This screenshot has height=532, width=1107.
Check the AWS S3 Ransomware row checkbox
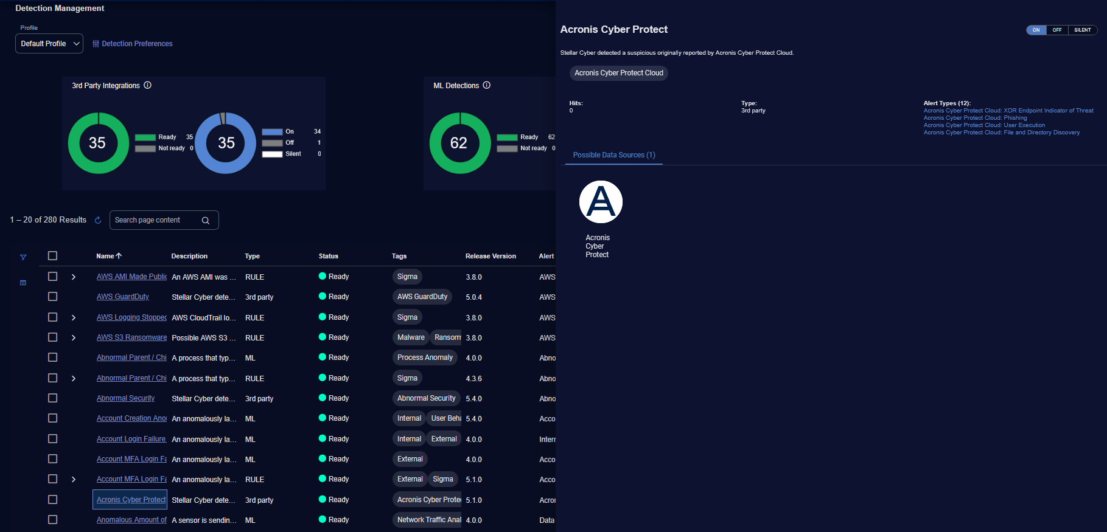(x=52, y=337)
